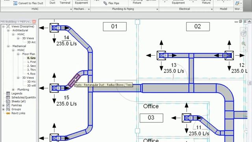This screenshot has height=142, width=252.
Task: Open Mechanical panel dialog launcher arrow
Action: 89,9
